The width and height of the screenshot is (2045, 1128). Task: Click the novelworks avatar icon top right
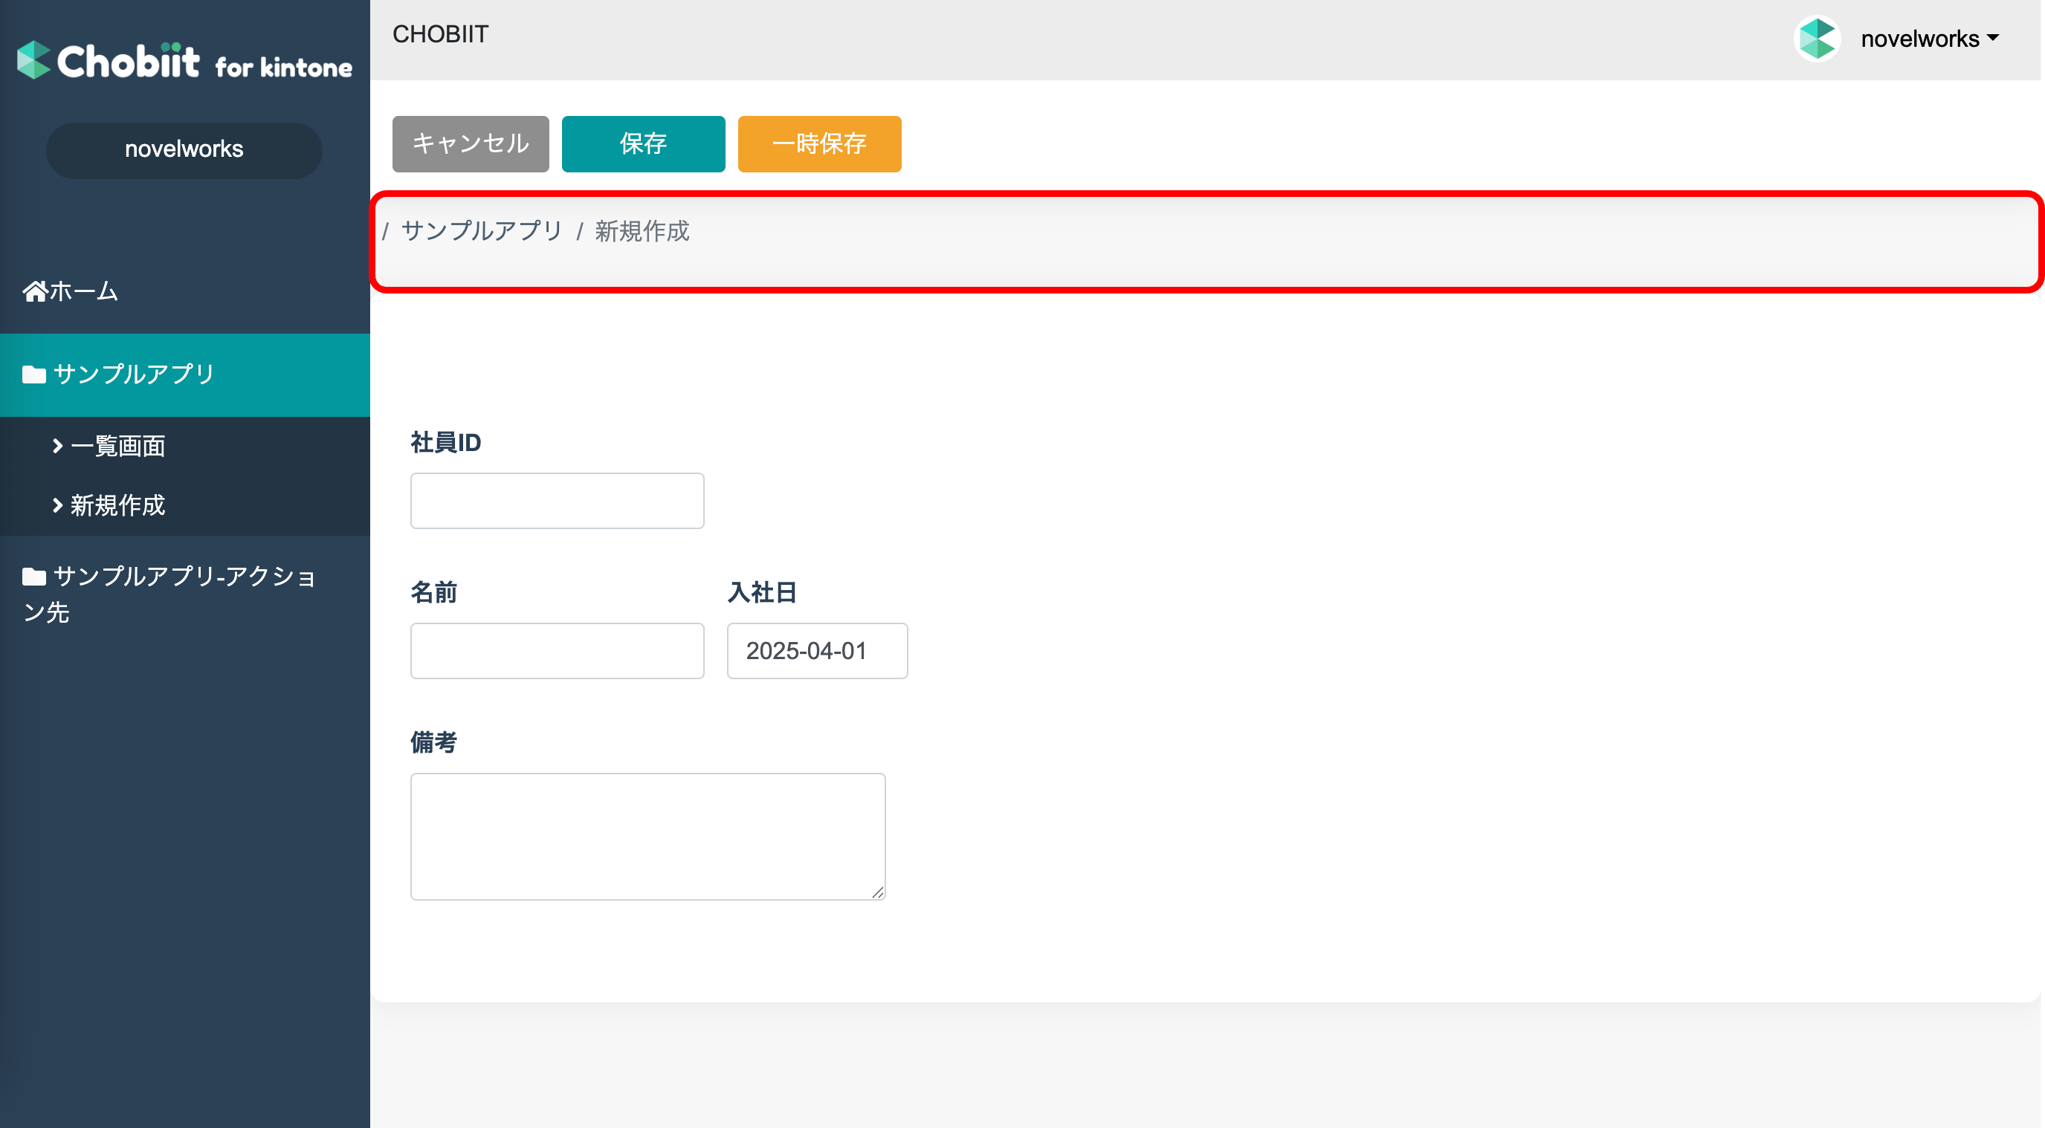[x=1818, y=38]
